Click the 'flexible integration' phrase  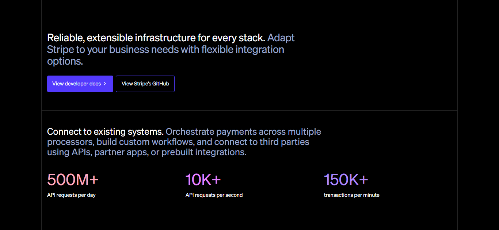[243, 50]
